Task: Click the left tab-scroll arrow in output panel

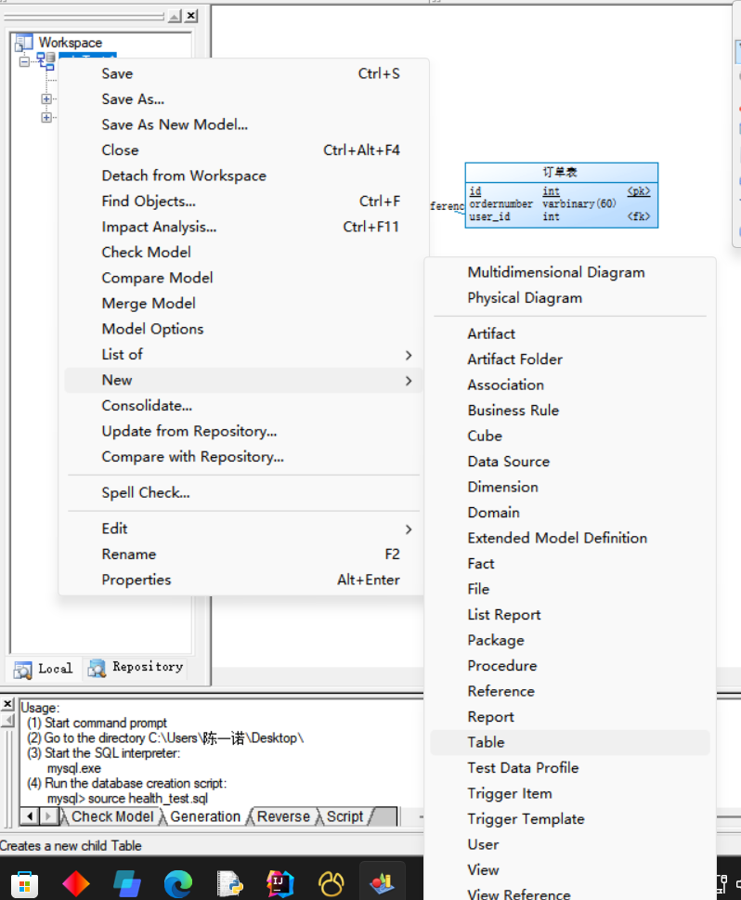Action: click(x=30, y=816)
